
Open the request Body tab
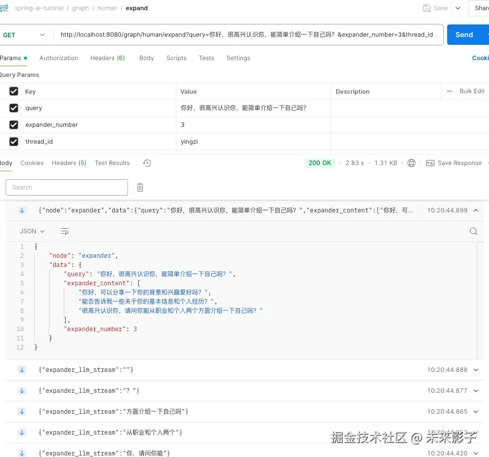tap(146, 58)
